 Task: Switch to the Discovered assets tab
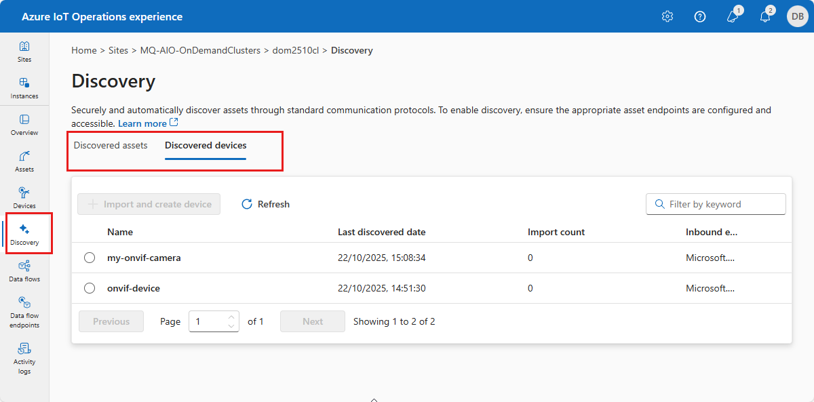[x=111, y=145]
